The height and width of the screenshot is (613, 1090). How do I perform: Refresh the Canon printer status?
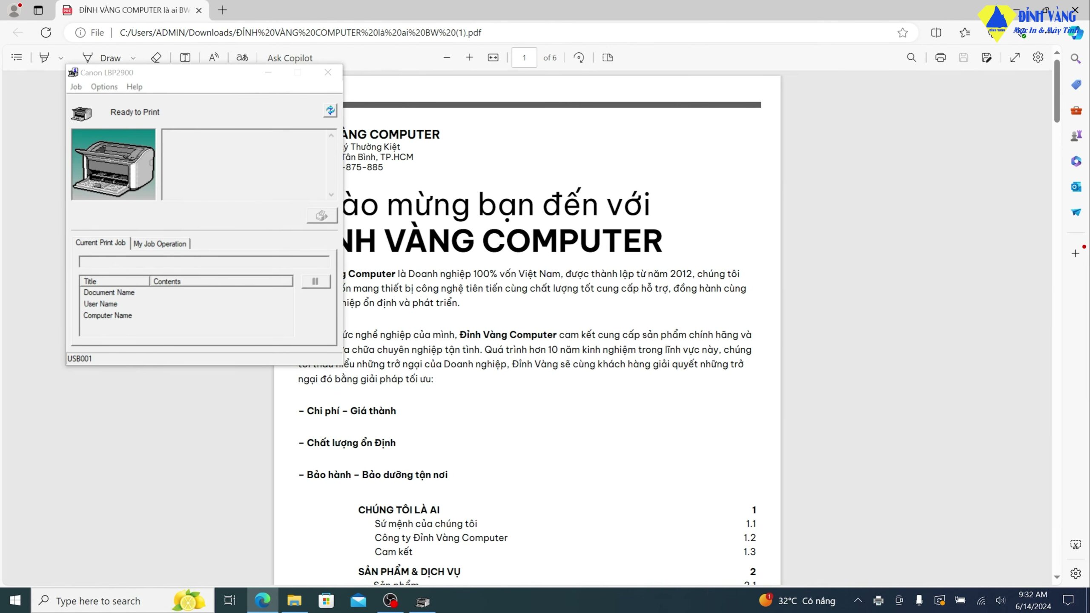pyautogui.click(x=330, y=111)
